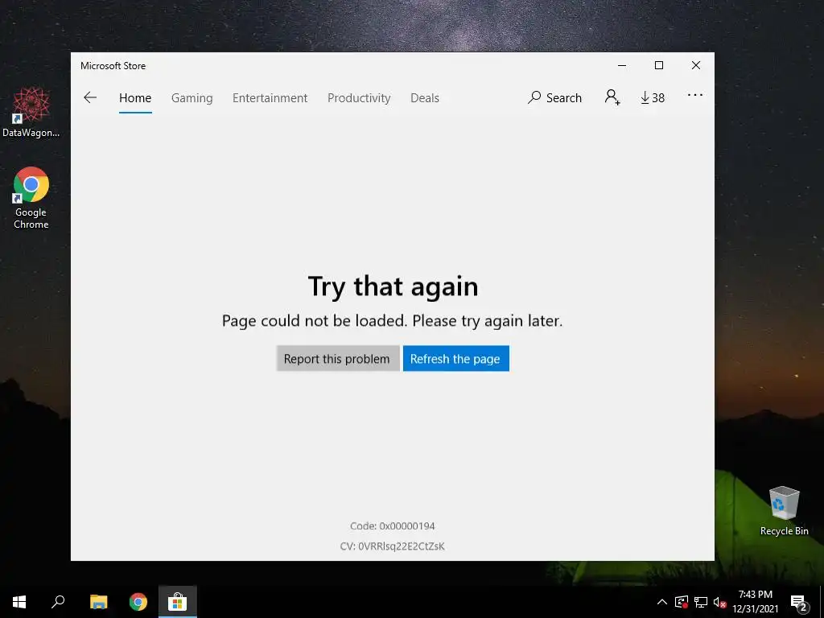Click the security alert tray icon
The width and height of the screenshot is (824, 618).
click(682, 602)
